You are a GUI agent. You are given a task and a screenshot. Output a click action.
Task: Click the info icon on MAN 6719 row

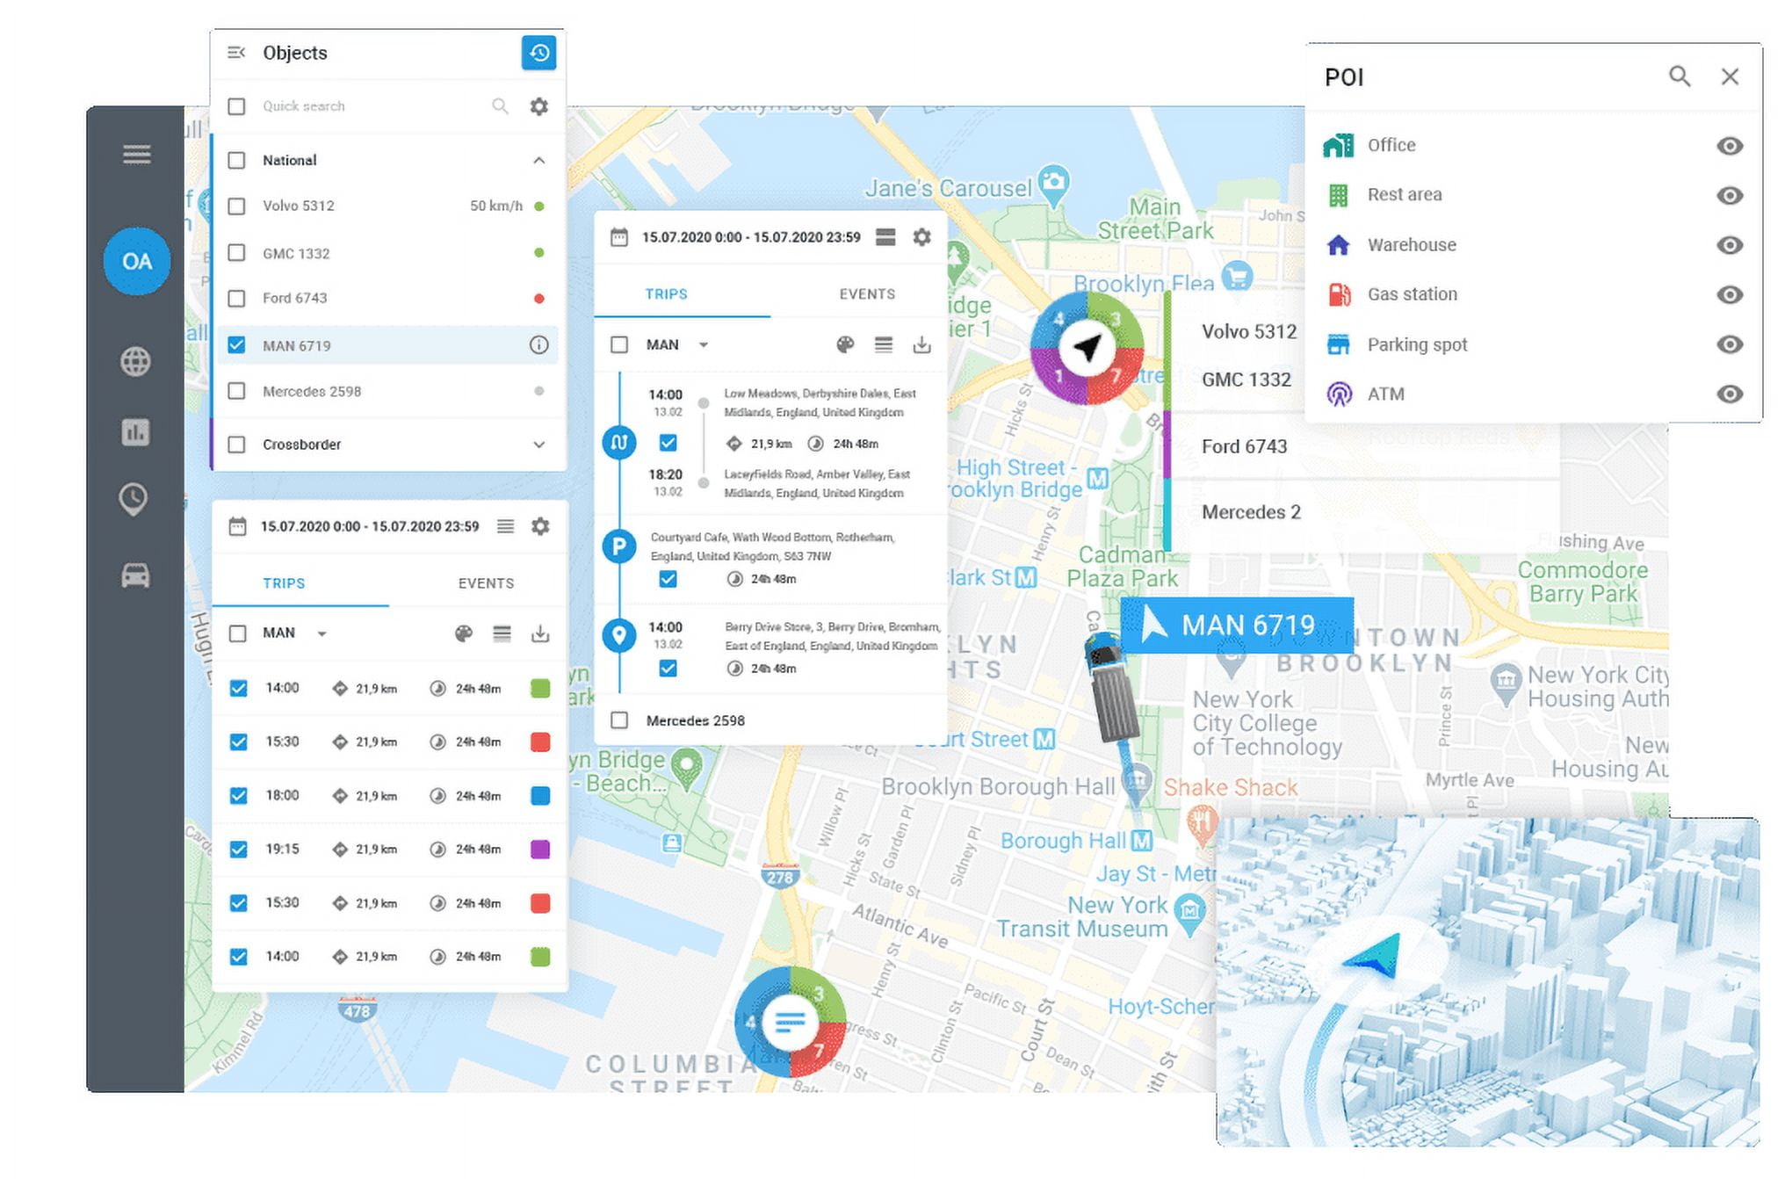pyautogui.click(x=538, y=345)
